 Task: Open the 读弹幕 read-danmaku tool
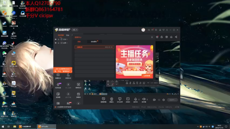58,95
